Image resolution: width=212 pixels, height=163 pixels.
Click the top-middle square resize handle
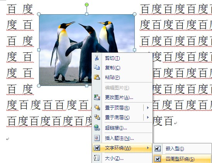point(86,14)
